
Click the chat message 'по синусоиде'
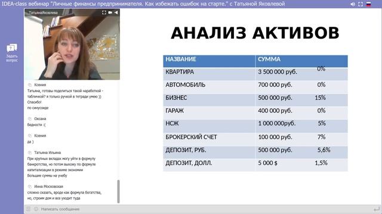tap(38, 108)
